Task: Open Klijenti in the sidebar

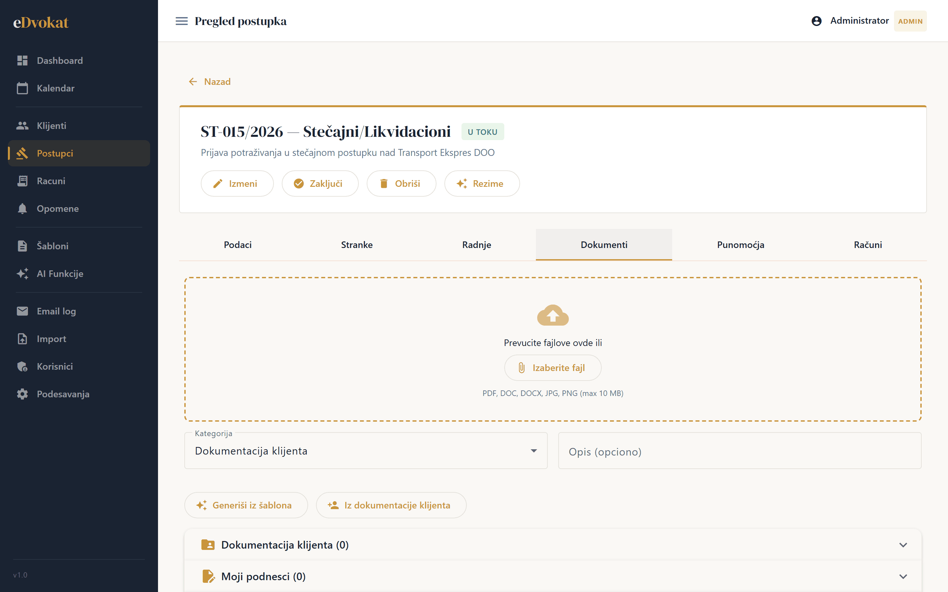Action: point(79,126)
